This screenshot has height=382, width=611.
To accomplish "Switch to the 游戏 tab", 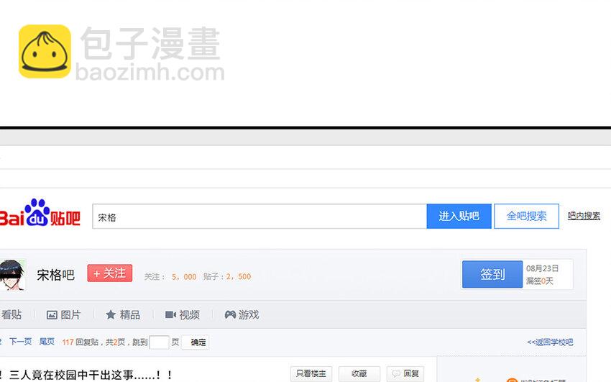I will tap(249, 314).
